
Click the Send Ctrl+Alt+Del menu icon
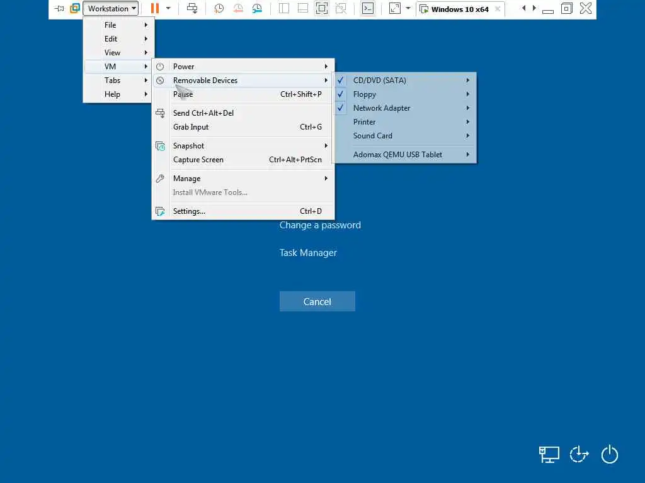pyautogui.click(x=160, y=113)
